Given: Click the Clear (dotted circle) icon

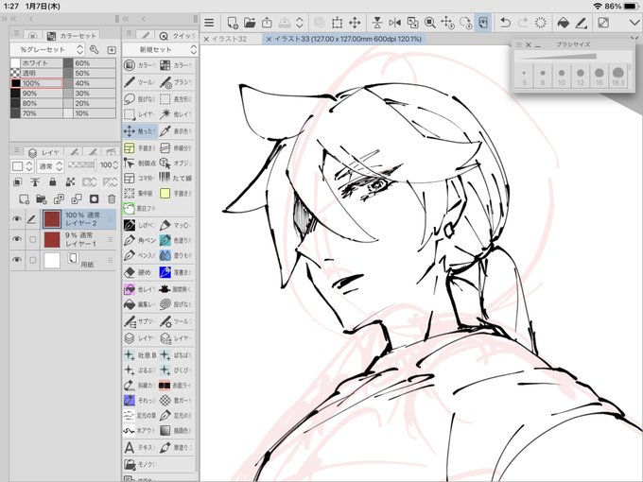Looking at the screenshot, I should tap(541, 23).
